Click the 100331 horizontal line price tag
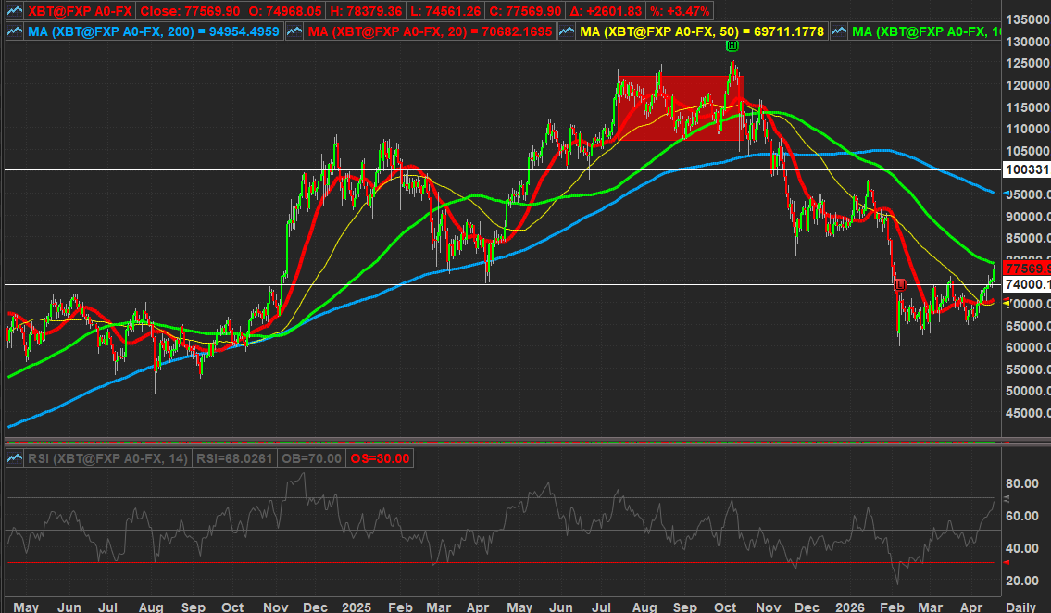The height and width of the screenshot is (613, 1051). point(1026,170)
